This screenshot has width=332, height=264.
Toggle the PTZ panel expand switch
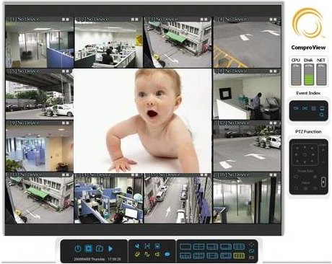[x=323, y=182]
